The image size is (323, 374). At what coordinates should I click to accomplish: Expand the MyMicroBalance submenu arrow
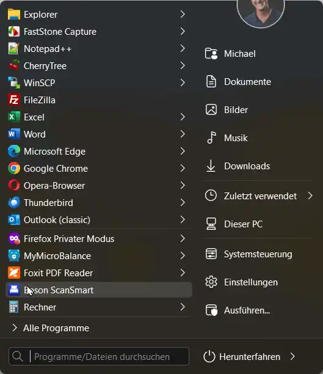point(183,255)
